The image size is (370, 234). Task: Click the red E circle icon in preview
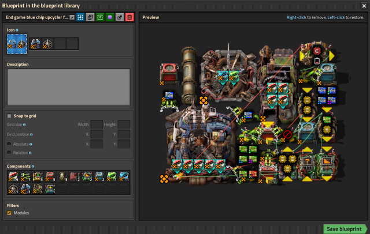click(x=317, y=51)
